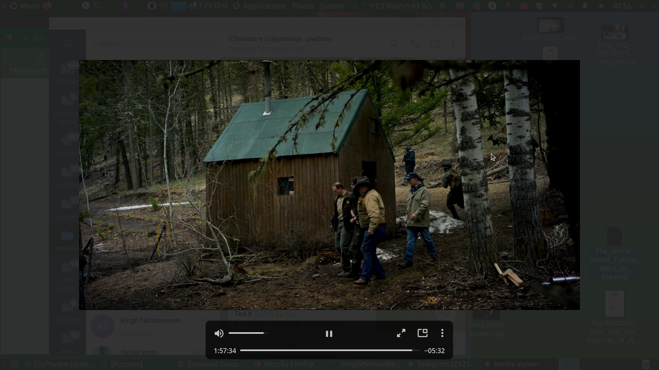The image size is (659, 370).
Task: Reload the page in Firefox window
Action: (40, 56)
